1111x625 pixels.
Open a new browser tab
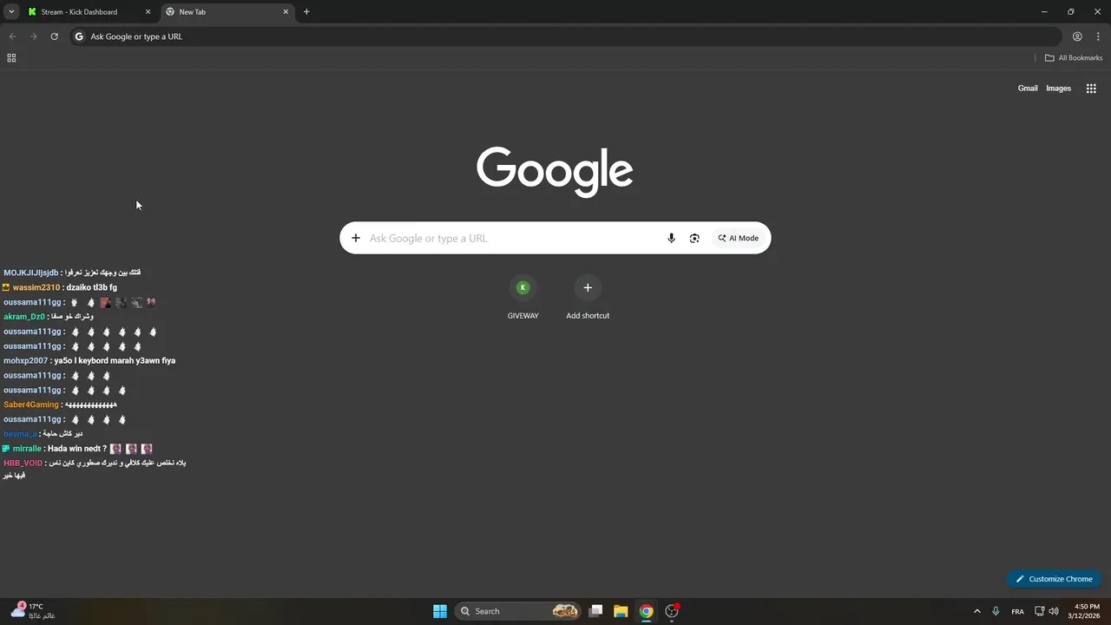[x=306, y=12]
